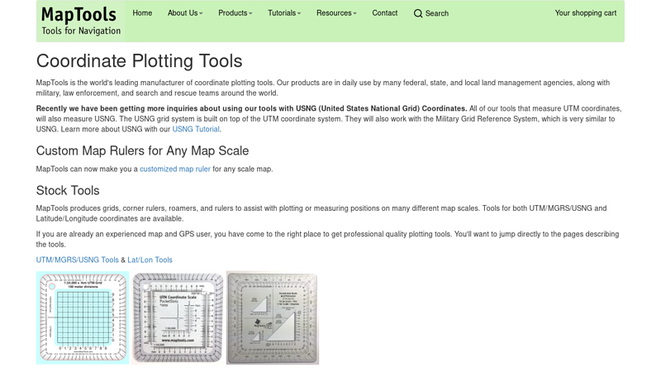Open the USNG Tutorial link
The width and height of the screenshot is (661, 372).
pos(196,129)
